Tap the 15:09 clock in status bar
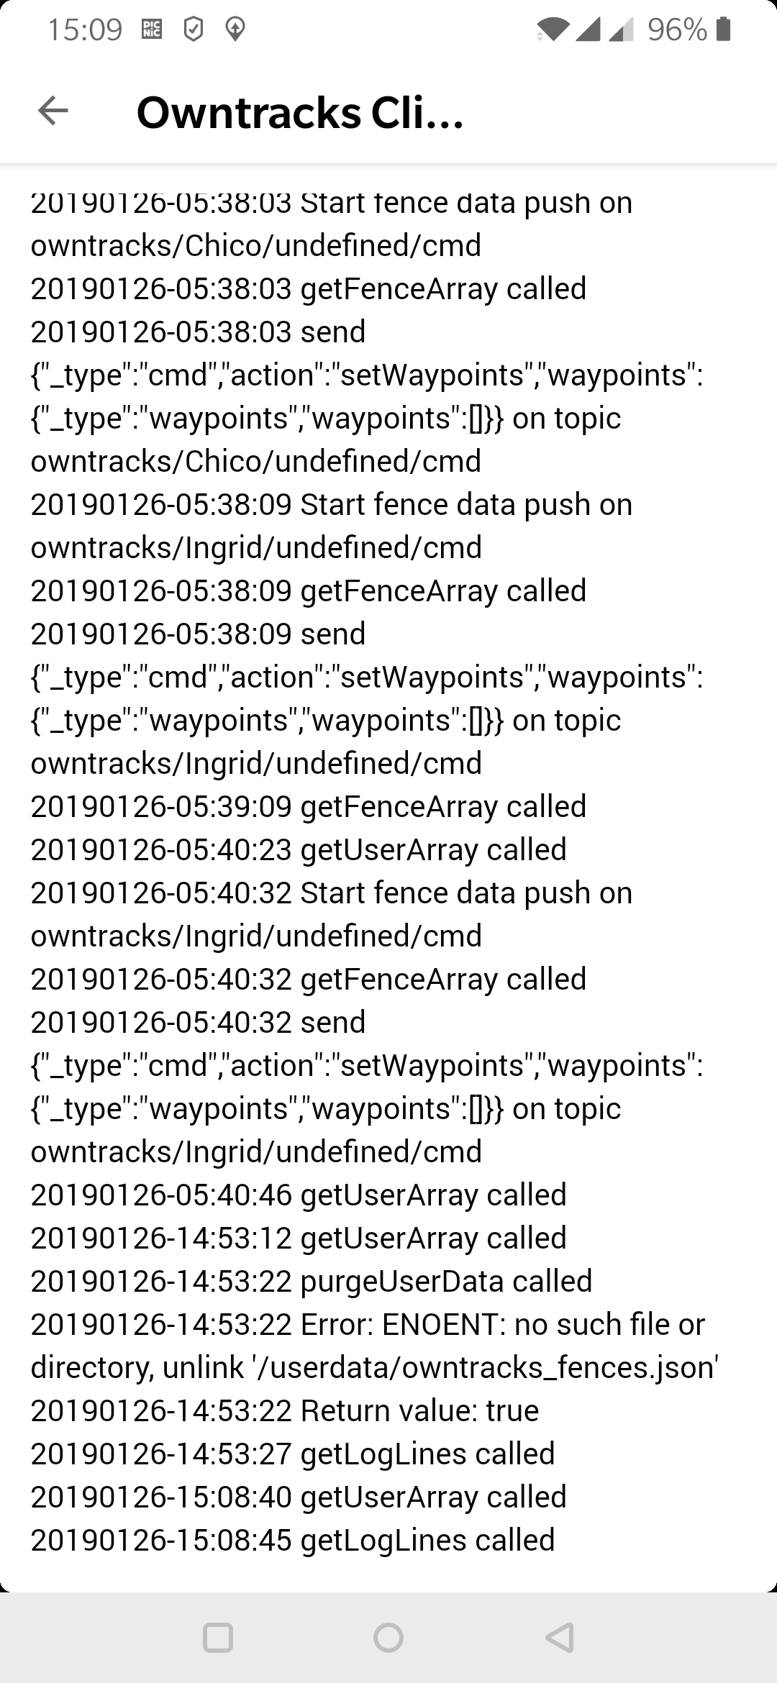The image size is (777, 1683). click(x=85, y=29)
